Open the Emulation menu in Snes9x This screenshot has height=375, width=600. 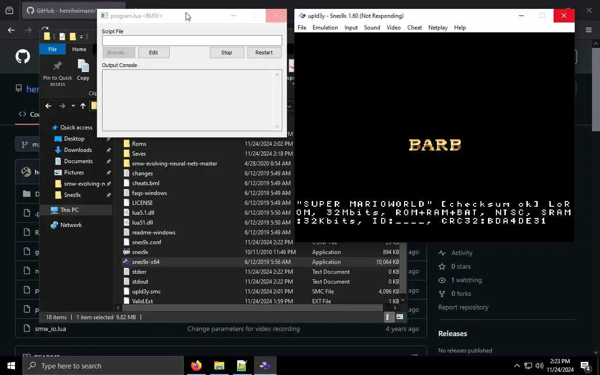coord(325,28)
